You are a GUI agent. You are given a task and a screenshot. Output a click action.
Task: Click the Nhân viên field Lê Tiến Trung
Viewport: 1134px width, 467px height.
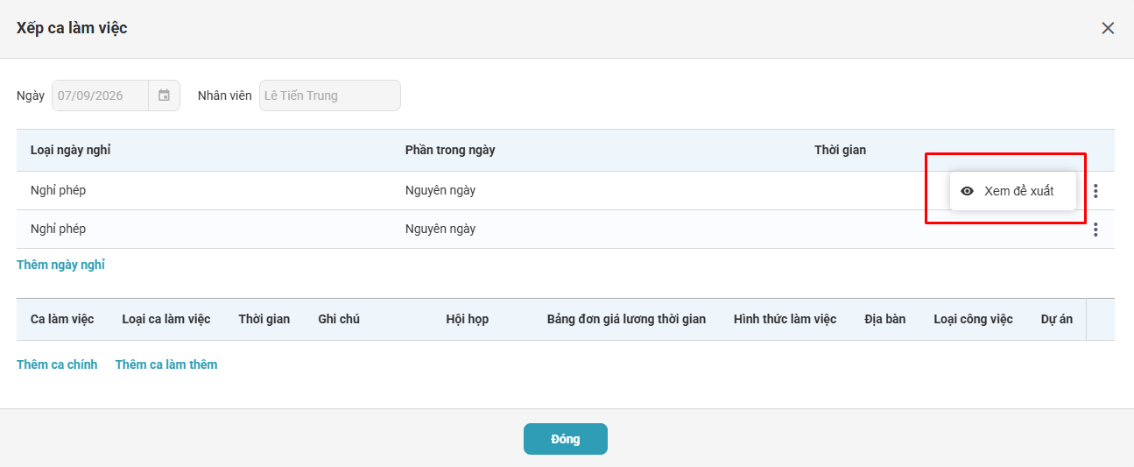pos(330,96)
